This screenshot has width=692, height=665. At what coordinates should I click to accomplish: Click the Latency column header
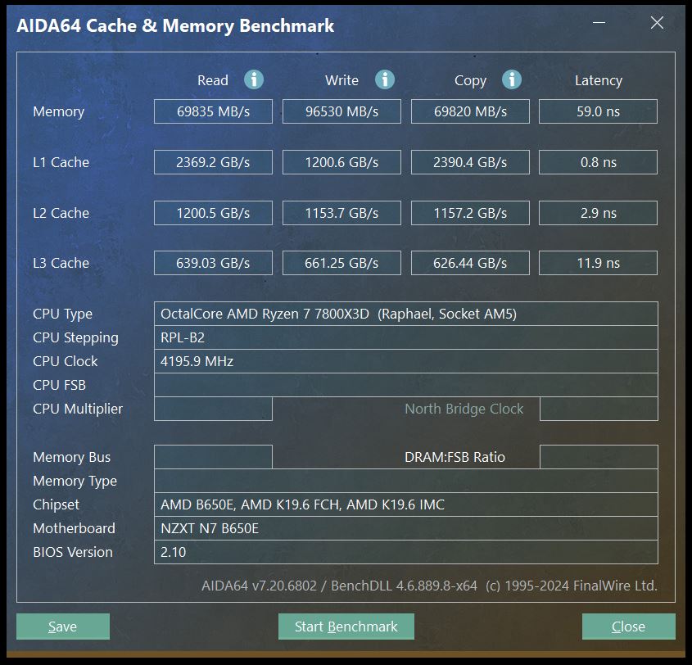click(599, 81)
